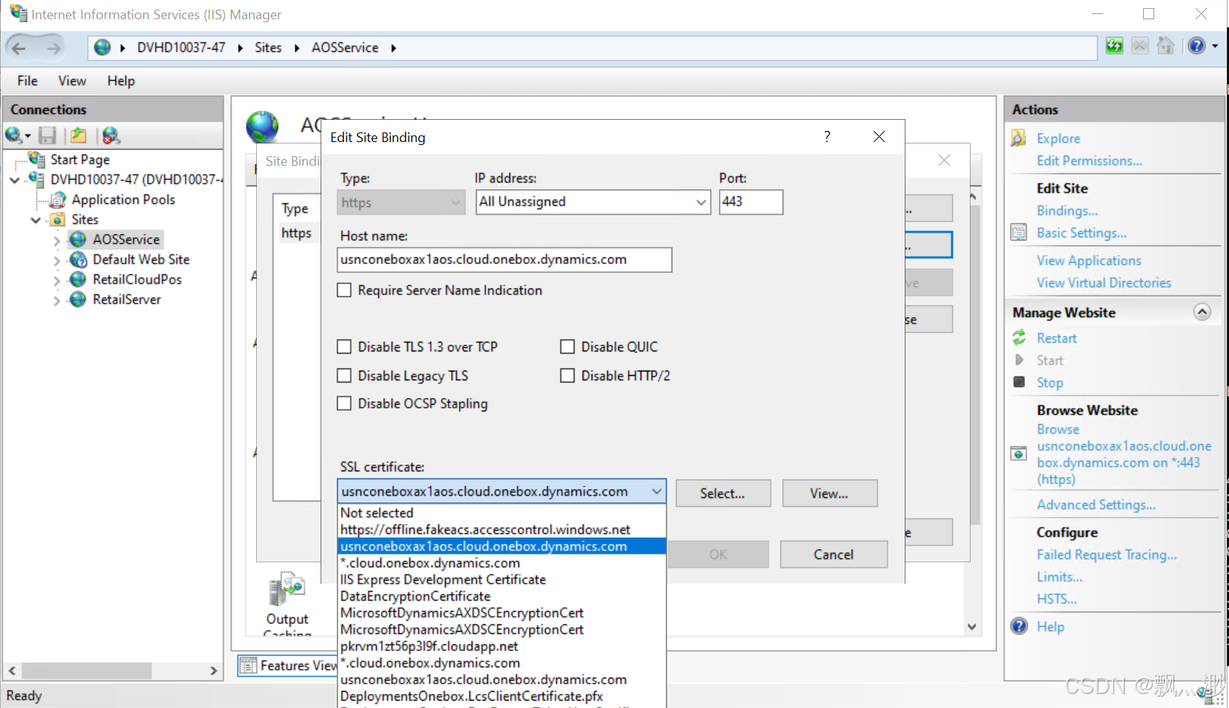Toggle Require Server Name Indication checkbox
Image resolution: width=1229 pixels, height=708 pixels.
(x=344, y=290)
